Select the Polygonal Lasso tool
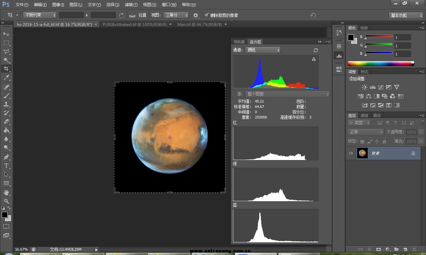 pyautogui.click(x=6, y=51)
